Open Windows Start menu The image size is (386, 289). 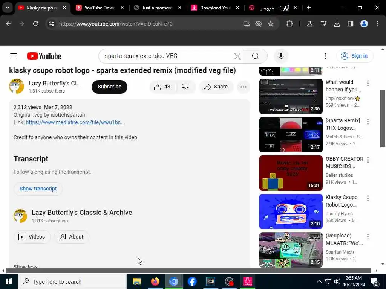click(9, 281)
